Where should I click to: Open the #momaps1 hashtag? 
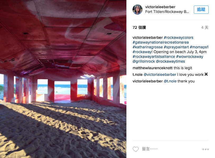[199, 47]
